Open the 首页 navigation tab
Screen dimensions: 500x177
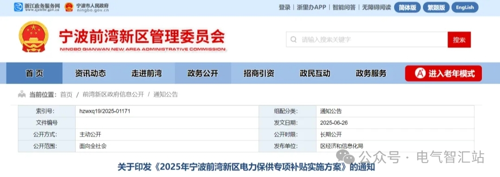tap(34, 73)
